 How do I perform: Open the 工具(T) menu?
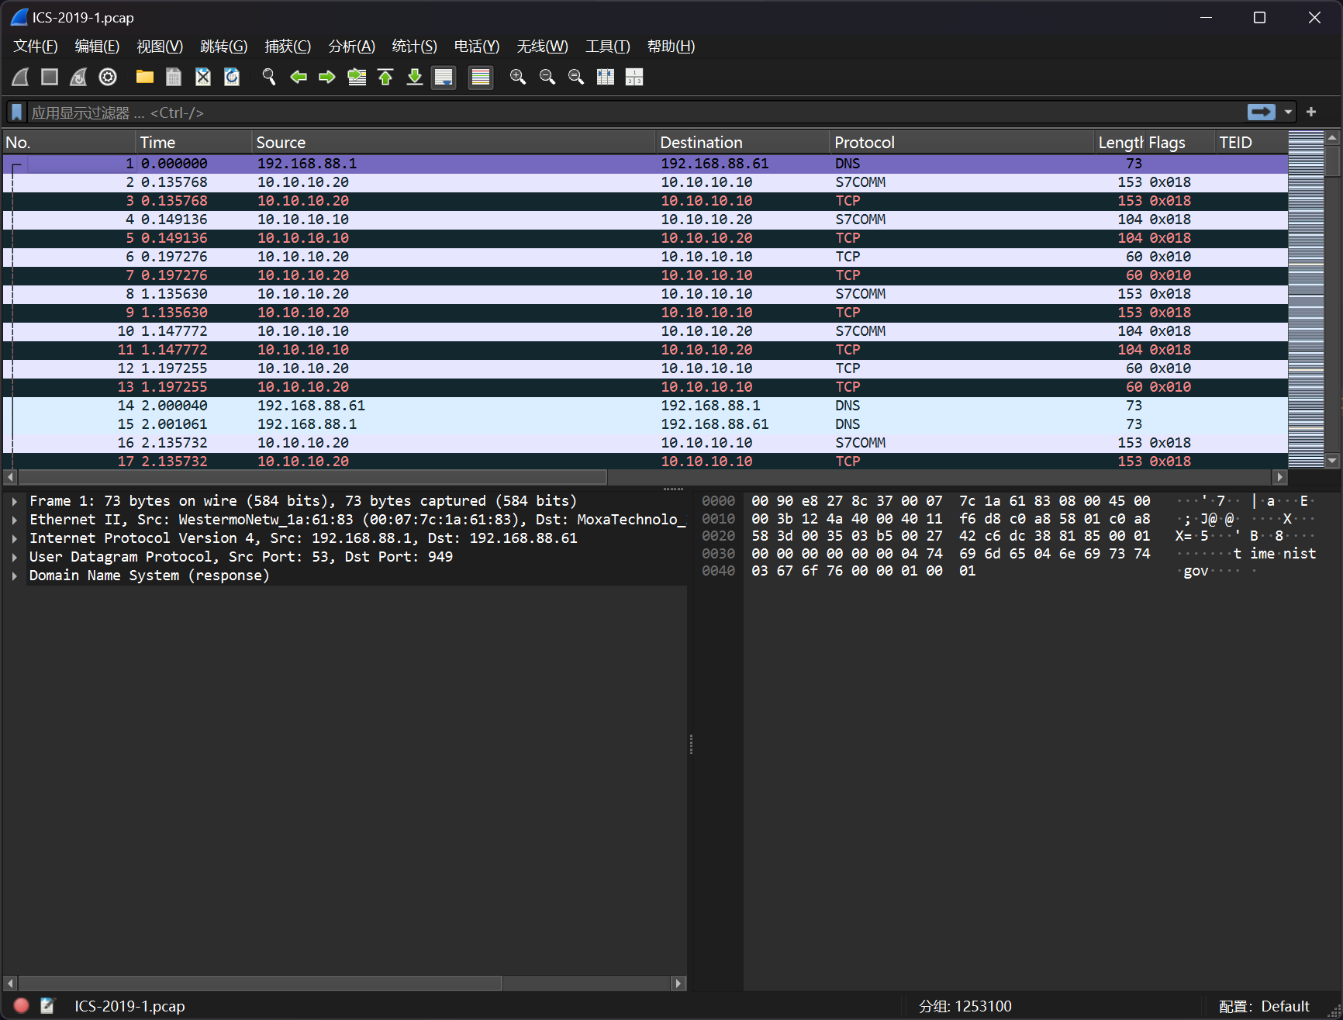[607, 47]
